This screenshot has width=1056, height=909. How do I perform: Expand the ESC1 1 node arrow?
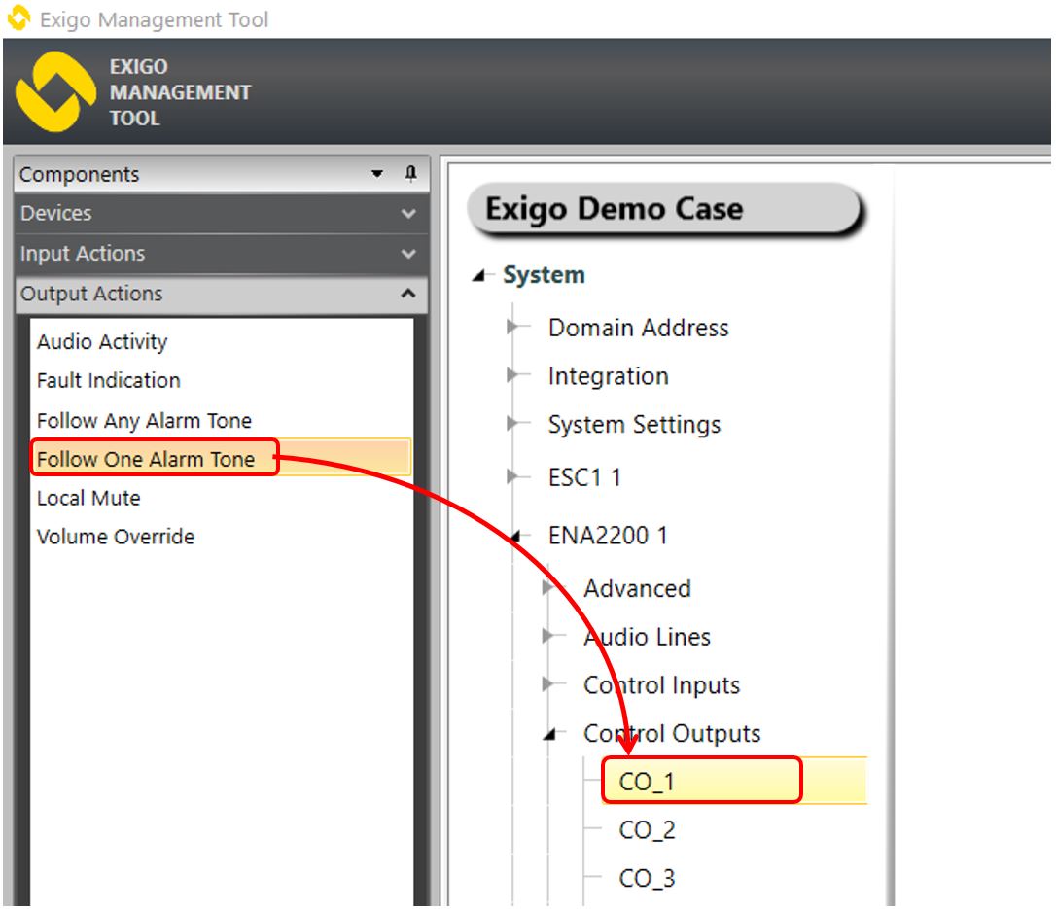click(513, 476)
